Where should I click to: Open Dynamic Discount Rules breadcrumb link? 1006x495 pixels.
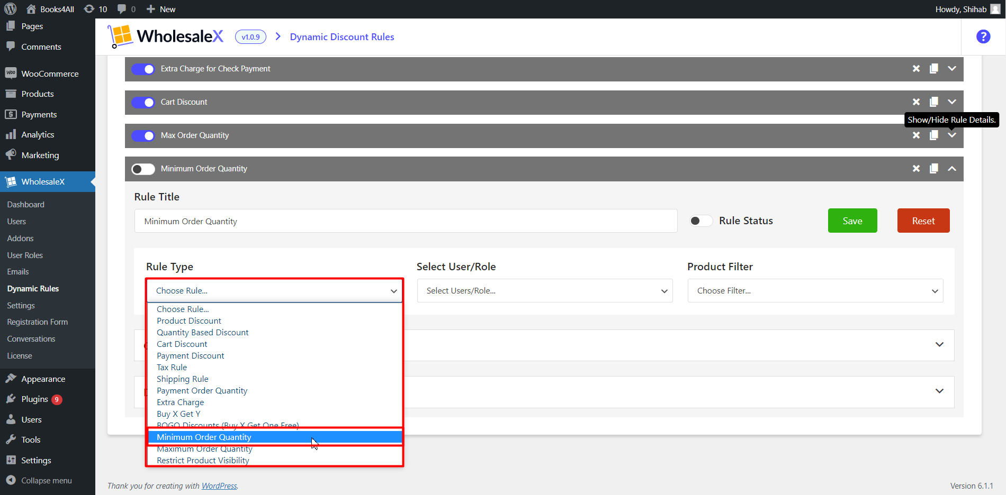click(x=342, y=36)
